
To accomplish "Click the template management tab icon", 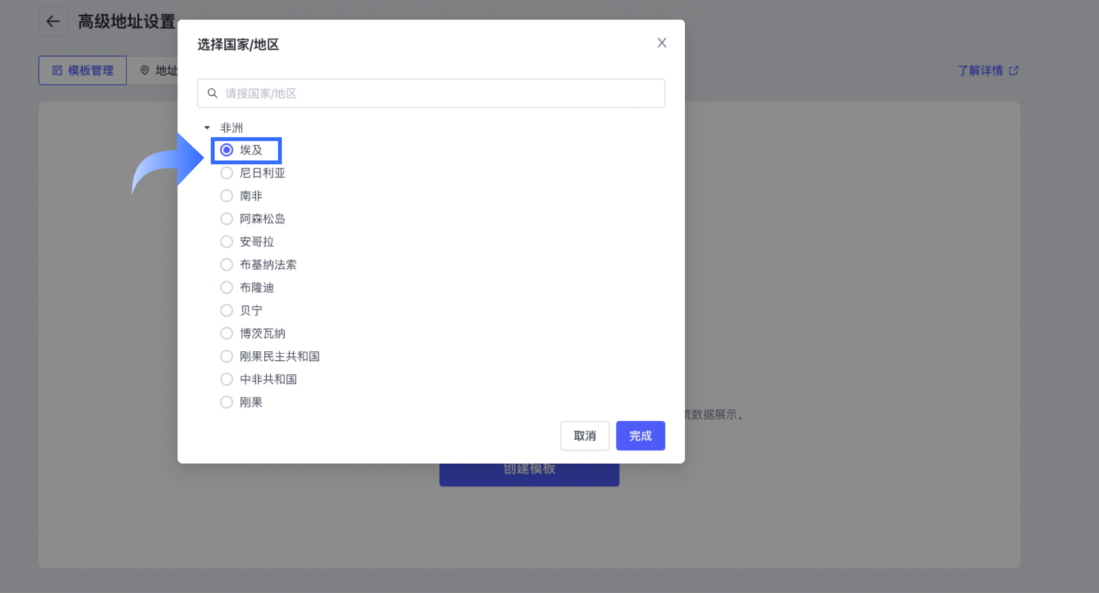I will (x=57, y=71).
